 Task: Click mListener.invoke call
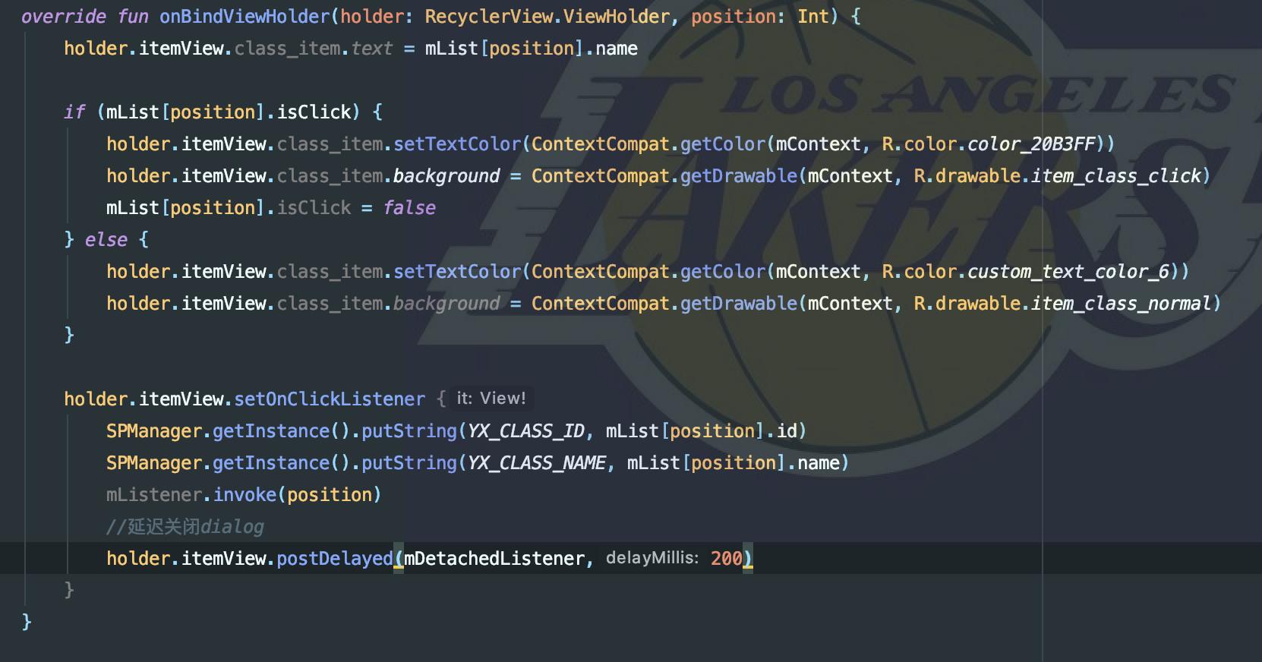pyautogui.click(x=245, y=495)
